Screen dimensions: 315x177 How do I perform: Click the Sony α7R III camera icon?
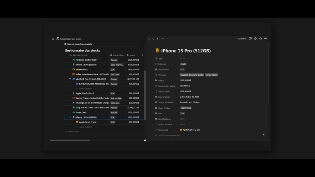[x=74, y=107]
